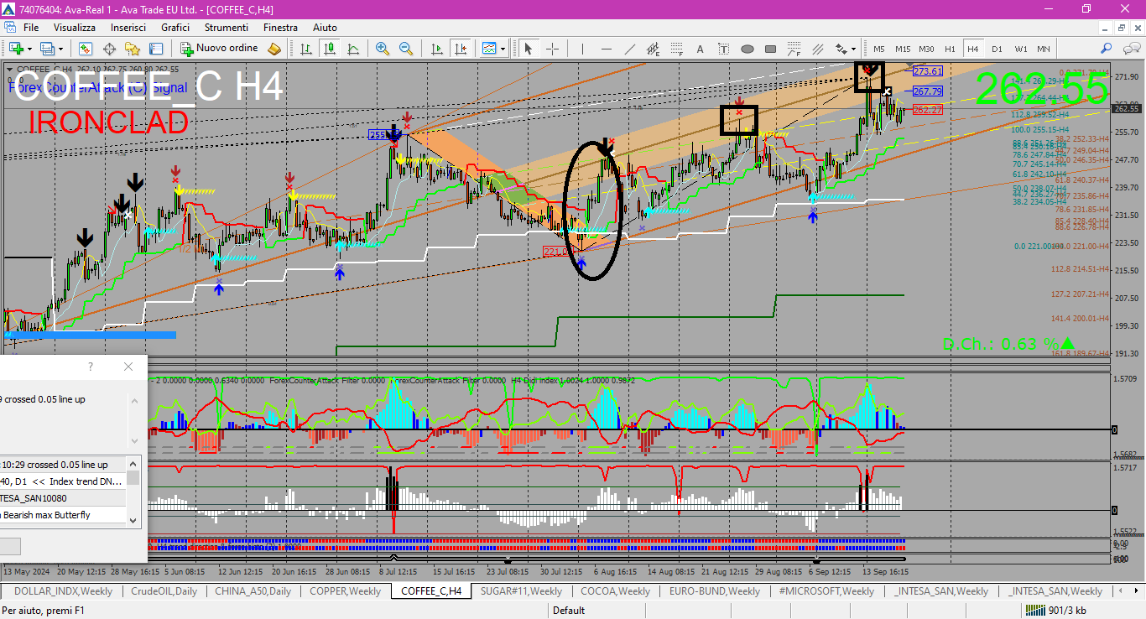The width and height of the screenshot is (1146, 619).
Task: Select the Fibonacci Arc/Expansion tool
Action: tap(794, 49)
